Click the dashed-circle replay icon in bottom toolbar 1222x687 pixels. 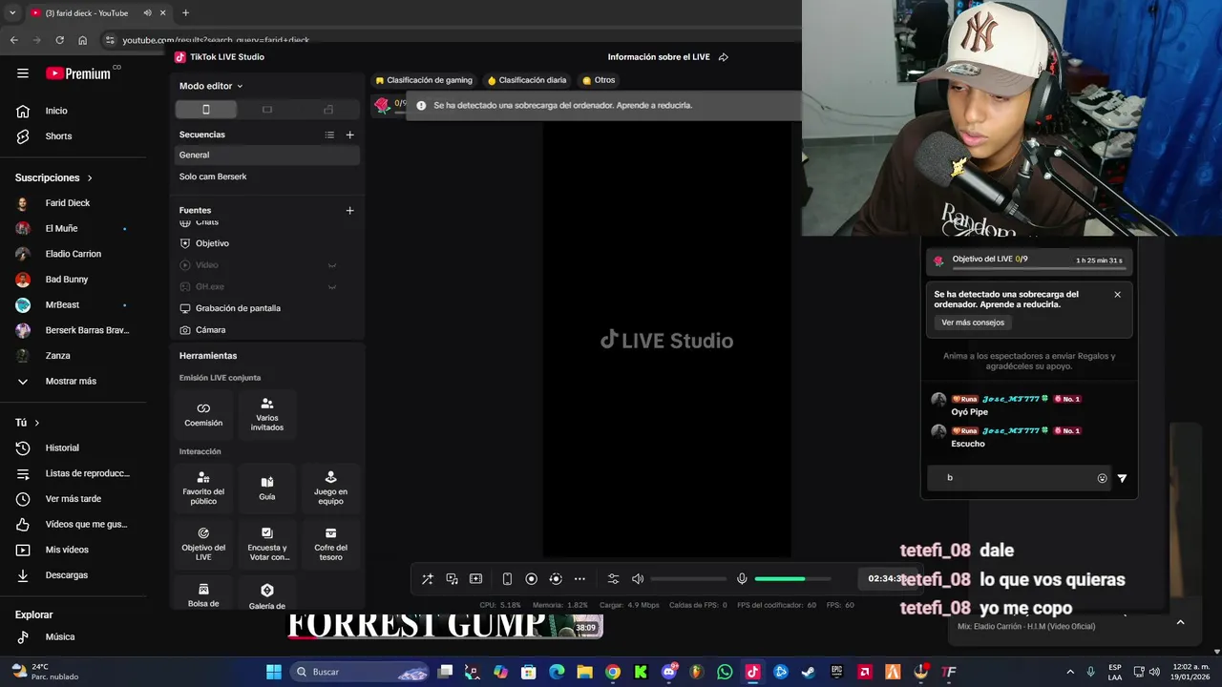click(x=555, y=579)
